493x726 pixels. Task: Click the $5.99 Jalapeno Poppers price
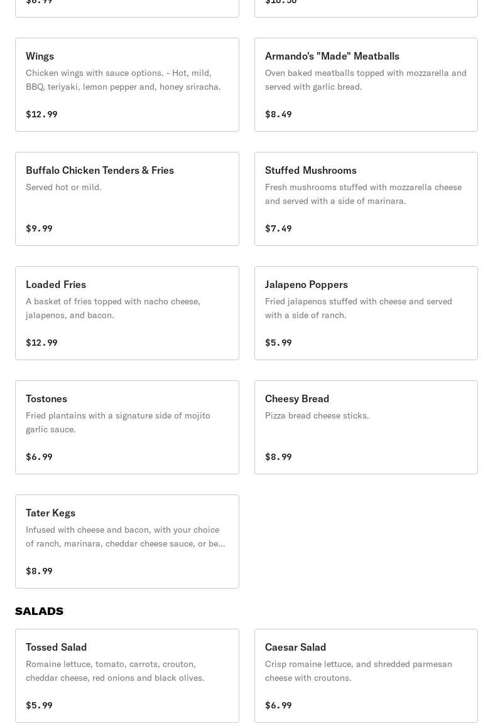click(278, 343)
